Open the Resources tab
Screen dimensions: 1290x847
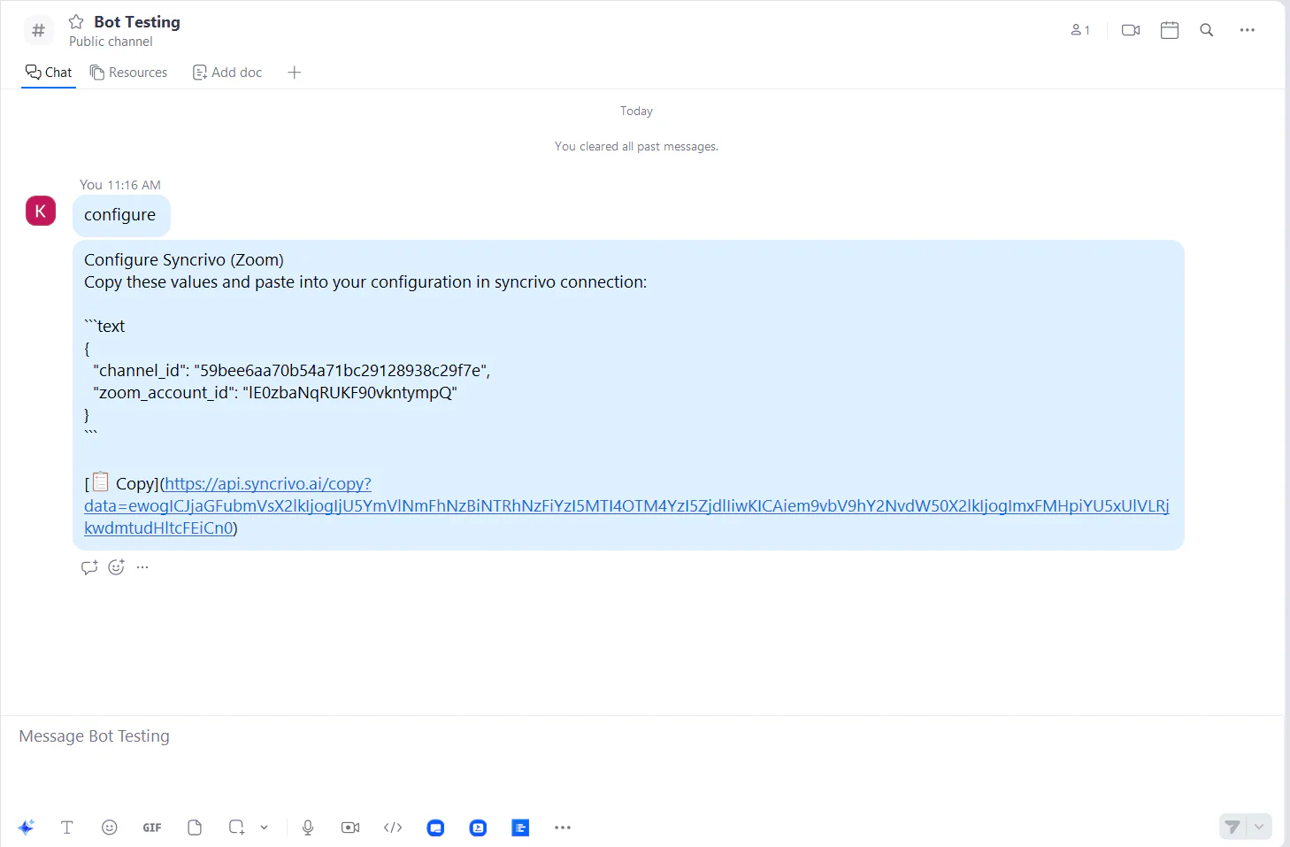(129, 73)
